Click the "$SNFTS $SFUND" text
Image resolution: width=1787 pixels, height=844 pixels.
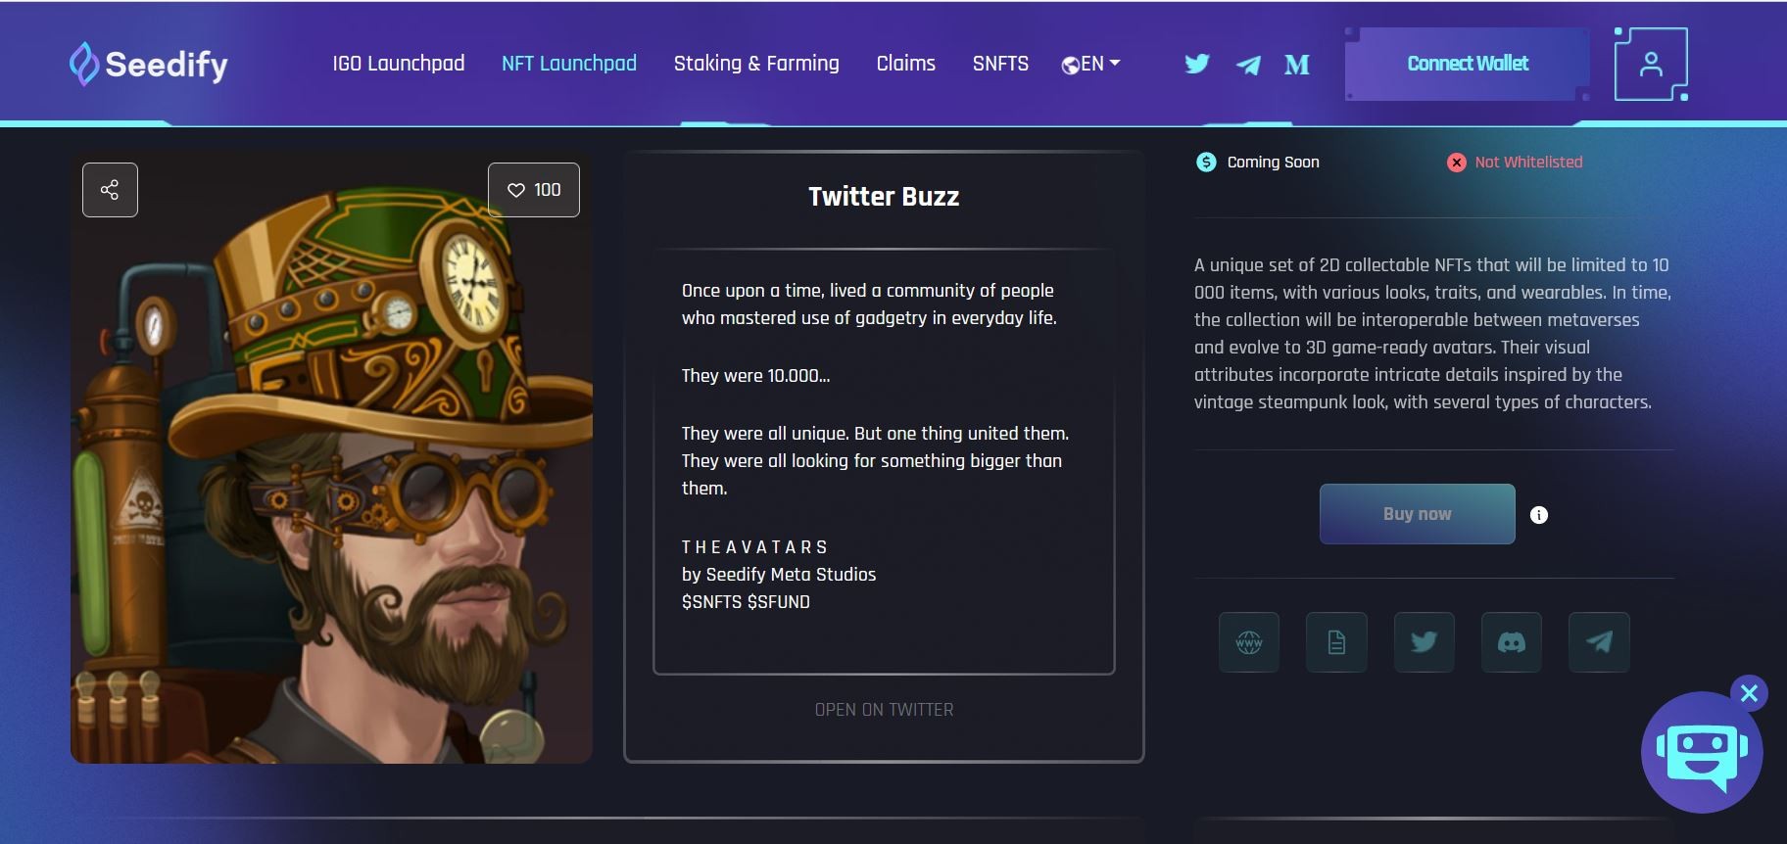click(x=746, y=602)
